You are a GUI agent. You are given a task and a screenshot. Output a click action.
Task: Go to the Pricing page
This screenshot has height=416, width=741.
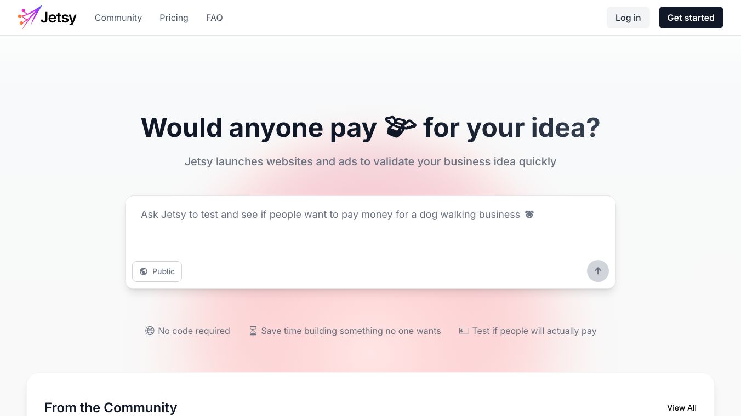pos(174,18)
